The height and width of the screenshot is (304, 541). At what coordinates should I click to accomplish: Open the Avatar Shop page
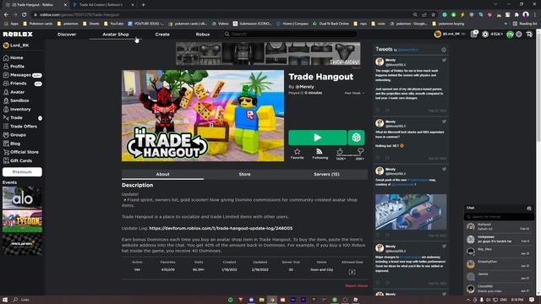coord(116,35)
